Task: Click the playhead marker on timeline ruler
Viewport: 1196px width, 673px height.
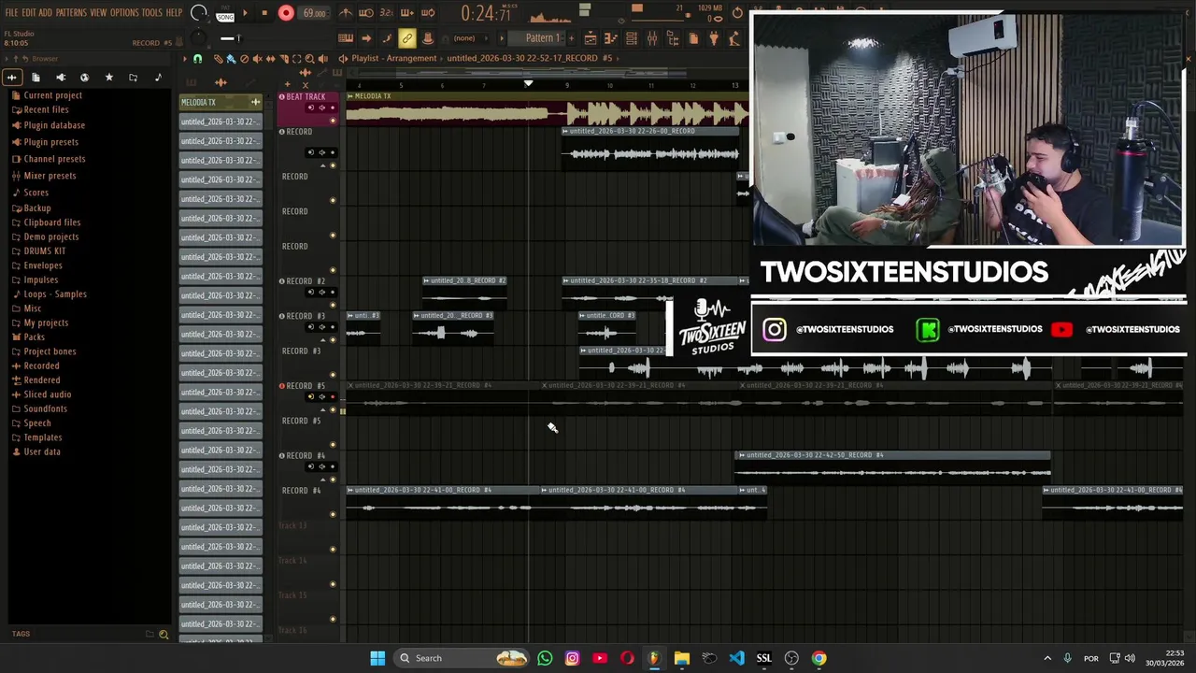Action: [x=528, y=84]
